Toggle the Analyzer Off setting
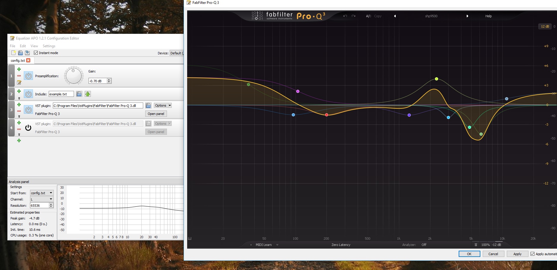 (424, 245)
